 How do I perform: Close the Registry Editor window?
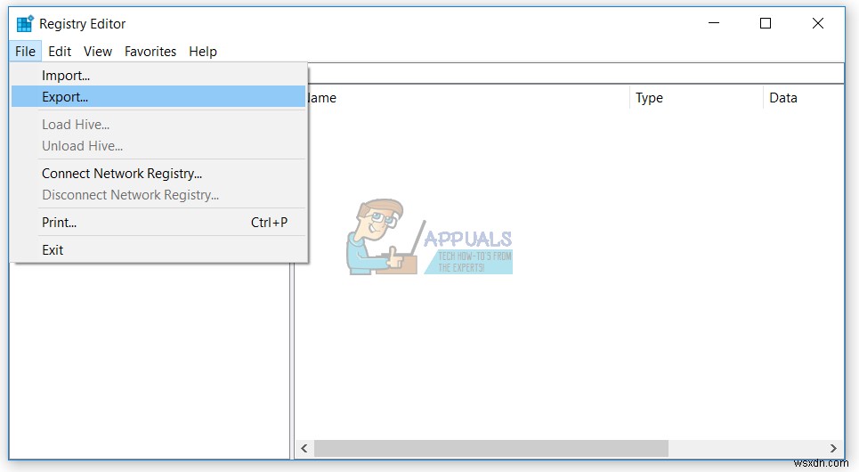pyautogui.click(x=818, y=23)
